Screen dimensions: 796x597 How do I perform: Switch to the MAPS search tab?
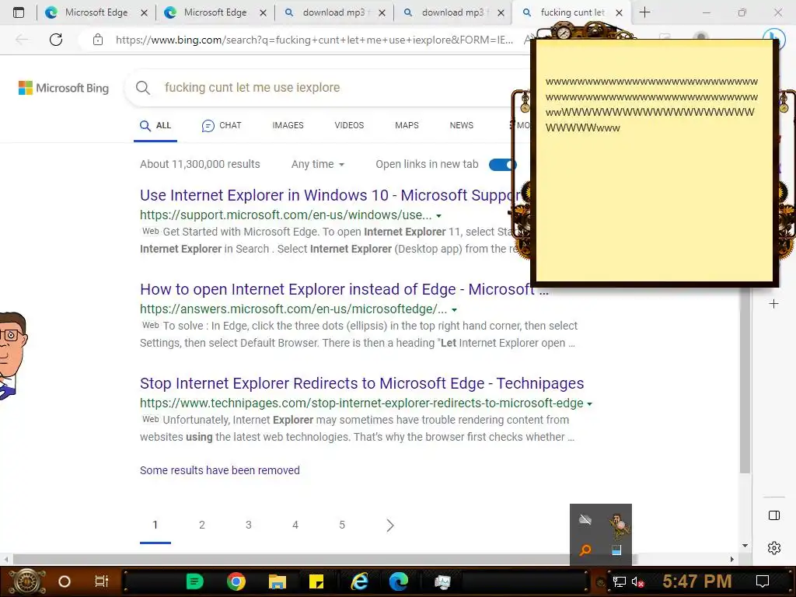pos(407,125)
